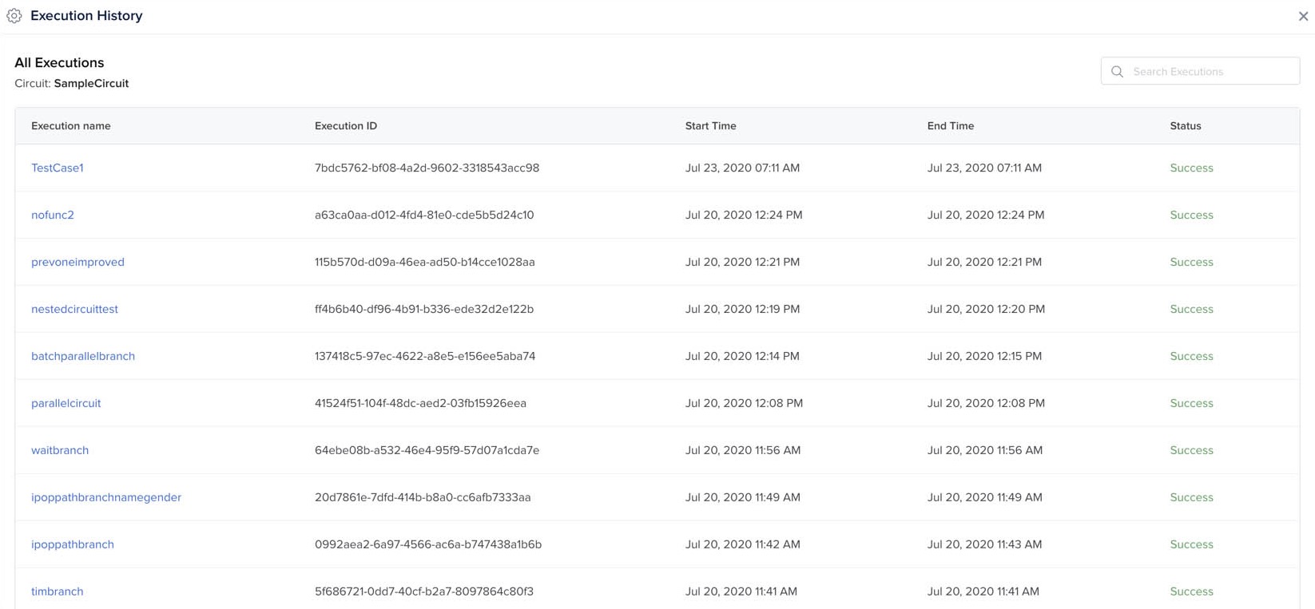Open the nestedcircuittest execution
The height and width of the screenshot is (609, 1315).
(74, 309)
